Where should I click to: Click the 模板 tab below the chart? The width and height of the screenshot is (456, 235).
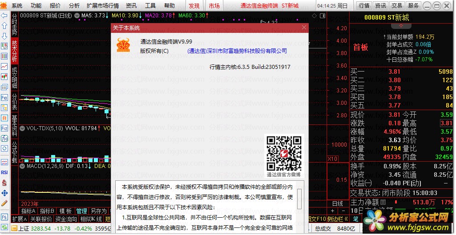65,211
